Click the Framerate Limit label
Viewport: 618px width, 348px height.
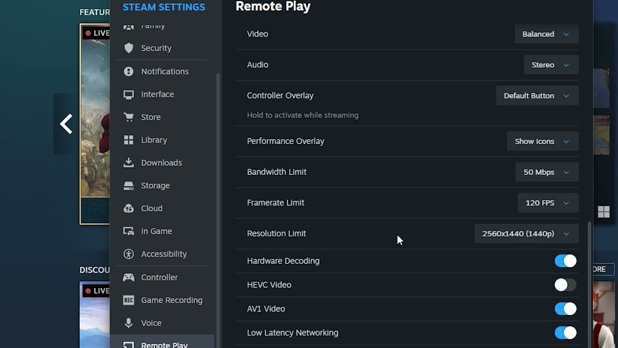pyautogui.click(x=275, y=203)
